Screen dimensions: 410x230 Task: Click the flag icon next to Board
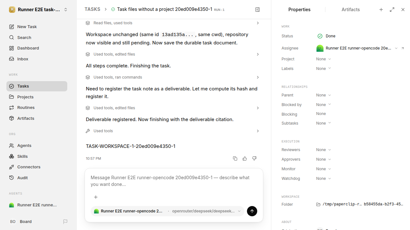click(x=65, y=222)
